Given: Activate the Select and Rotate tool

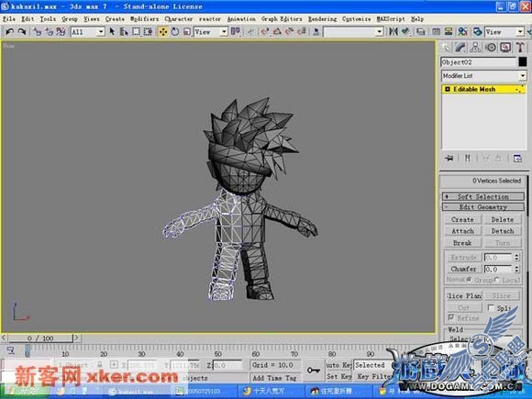Looking at the screenshot, I should point(175,32).
